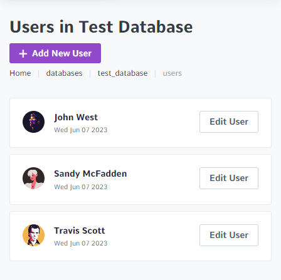Edit user Sandy McFadden
281x280 pixels.
pos(229,178)
